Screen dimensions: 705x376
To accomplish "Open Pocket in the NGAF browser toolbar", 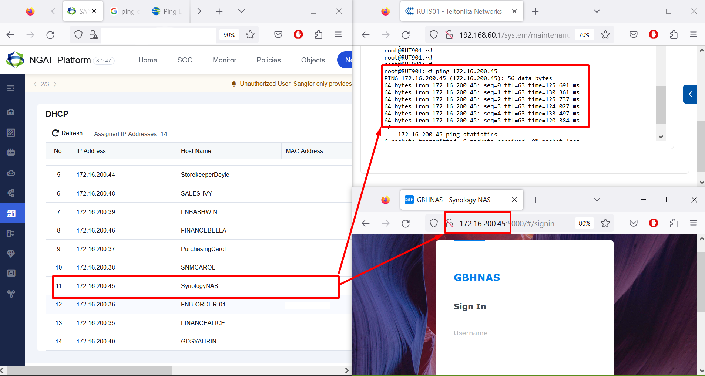I will 278,35.
